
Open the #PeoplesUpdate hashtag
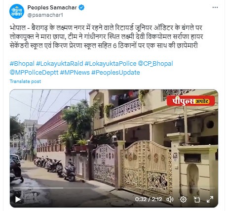pyautogui.click(x=115, y=73)
